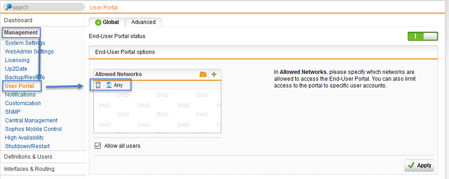Image resolution: width=449 pixels, height=179 pixels.
Task: Open the network folder icon in Allowed Networks
Action: 203,74
